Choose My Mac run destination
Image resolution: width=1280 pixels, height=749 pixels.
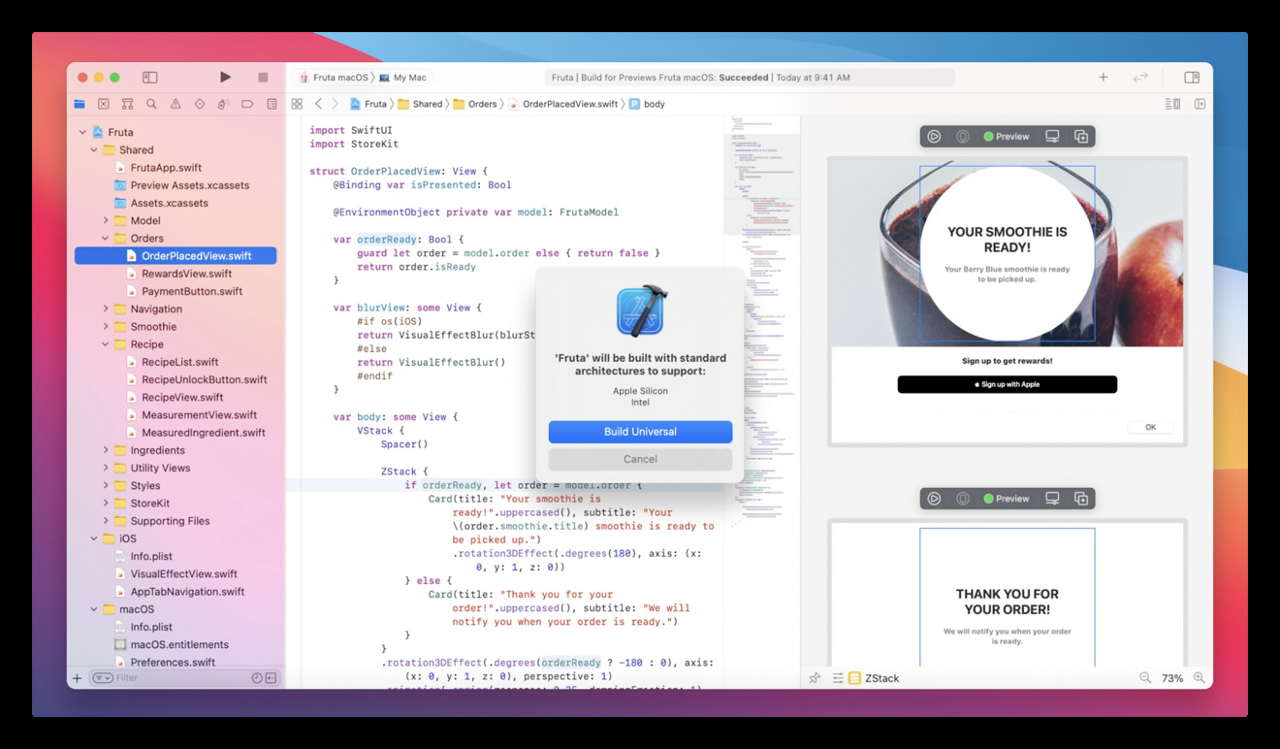point(403,78)
